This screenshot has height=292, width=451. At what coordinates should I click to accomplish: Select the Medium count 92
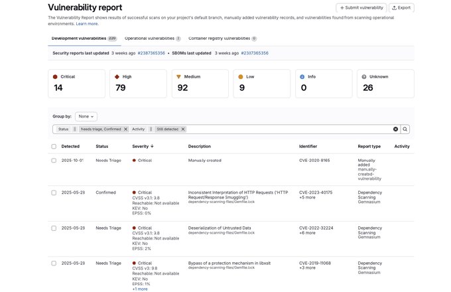(x=182, y=88)
